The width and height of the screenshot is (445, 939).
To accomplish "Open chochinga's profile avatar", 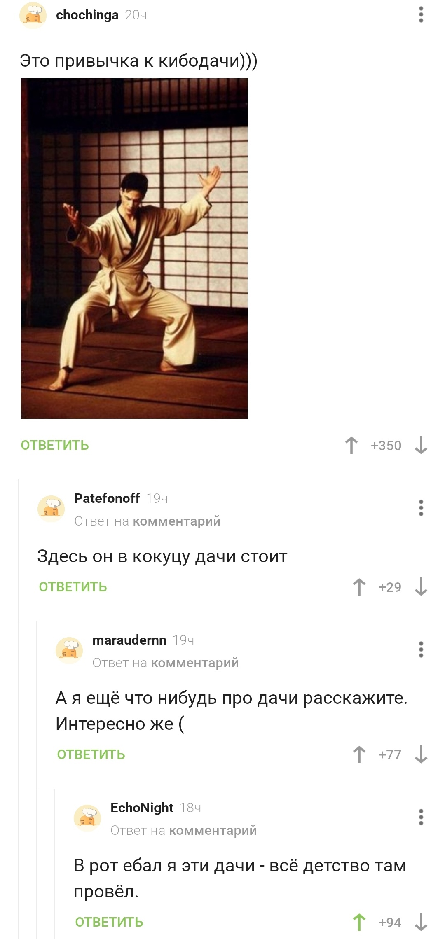I will (33, 15).
